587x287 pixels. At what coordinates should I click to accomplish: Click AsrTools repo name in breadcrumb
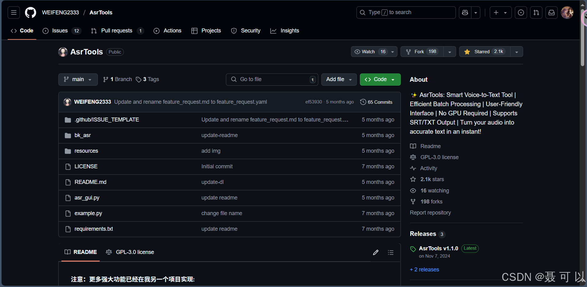[x=101, y=13]
